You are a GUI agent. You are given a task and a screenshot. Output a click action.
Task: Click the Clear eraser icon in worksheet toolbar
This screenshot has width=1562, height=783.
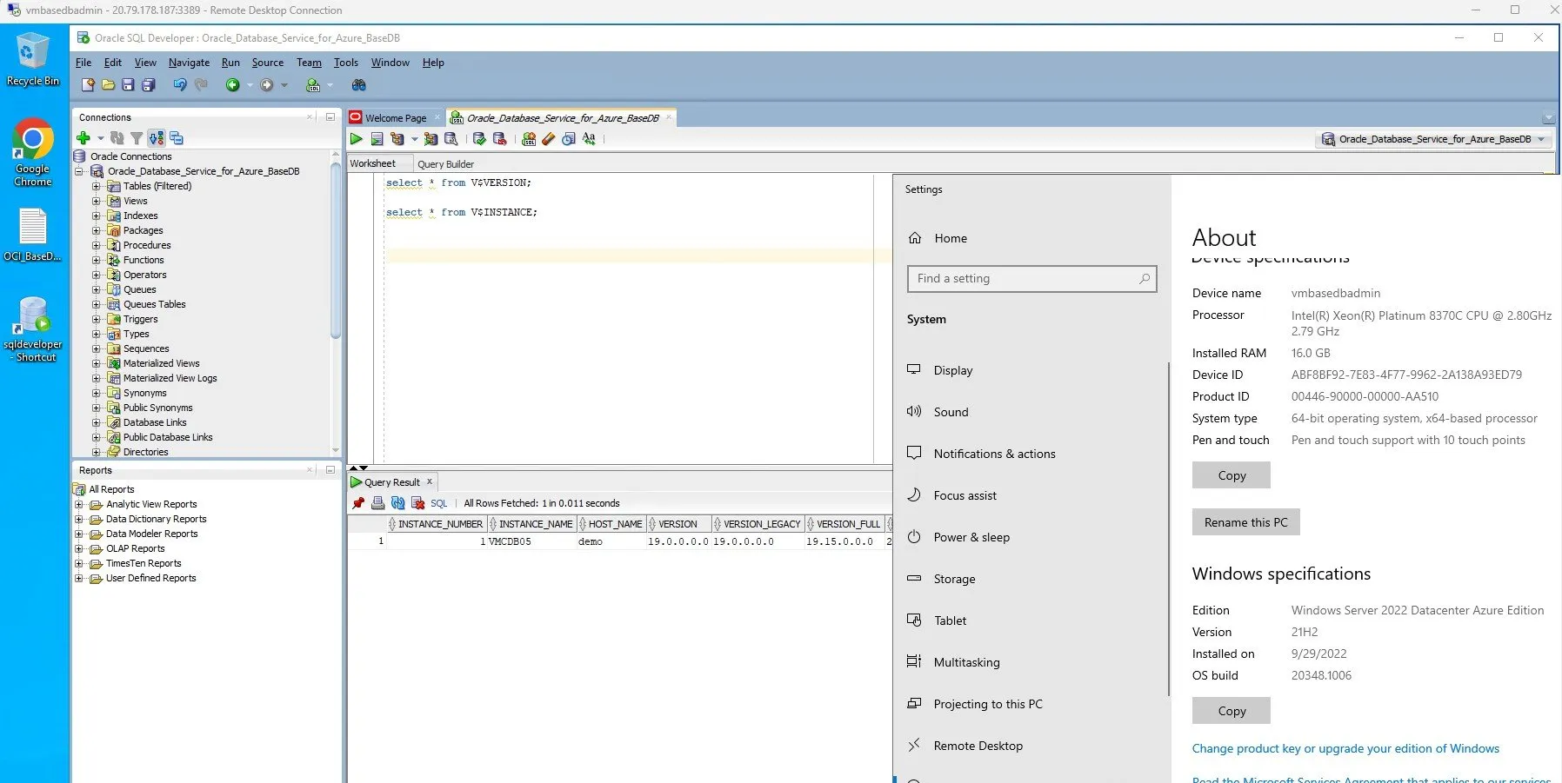548,139
